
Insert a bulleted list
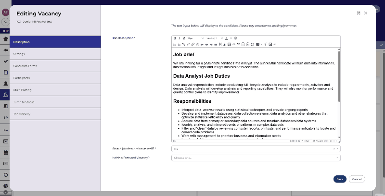[175, 44]
